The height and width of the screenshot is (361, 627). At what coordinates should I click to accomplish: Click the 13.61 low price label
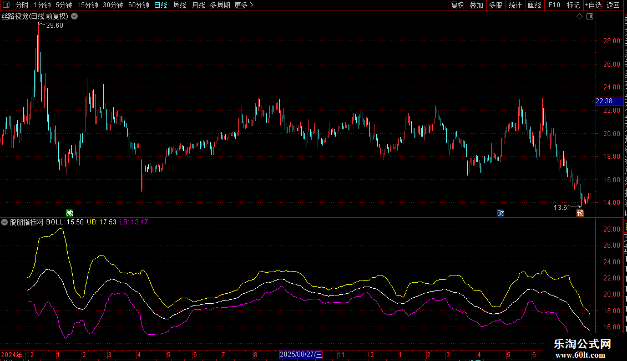(562, 207)
